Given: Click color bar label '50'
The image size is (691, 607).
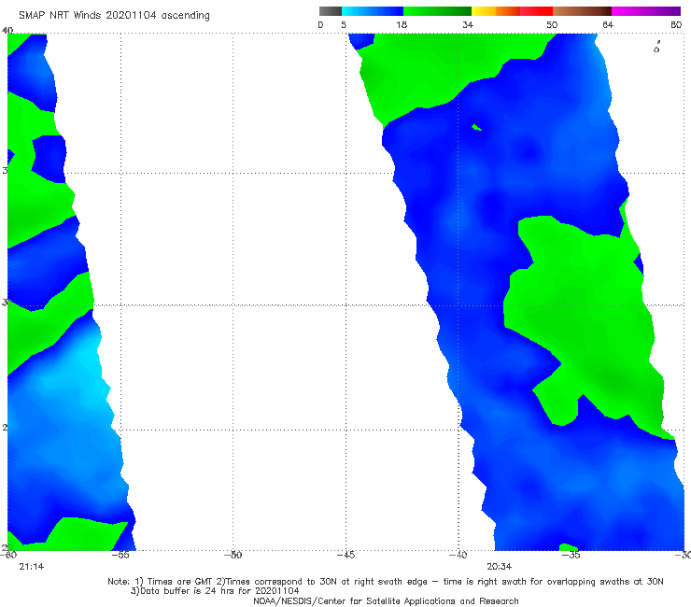Looking at the screenshot, I should point(552,24).
